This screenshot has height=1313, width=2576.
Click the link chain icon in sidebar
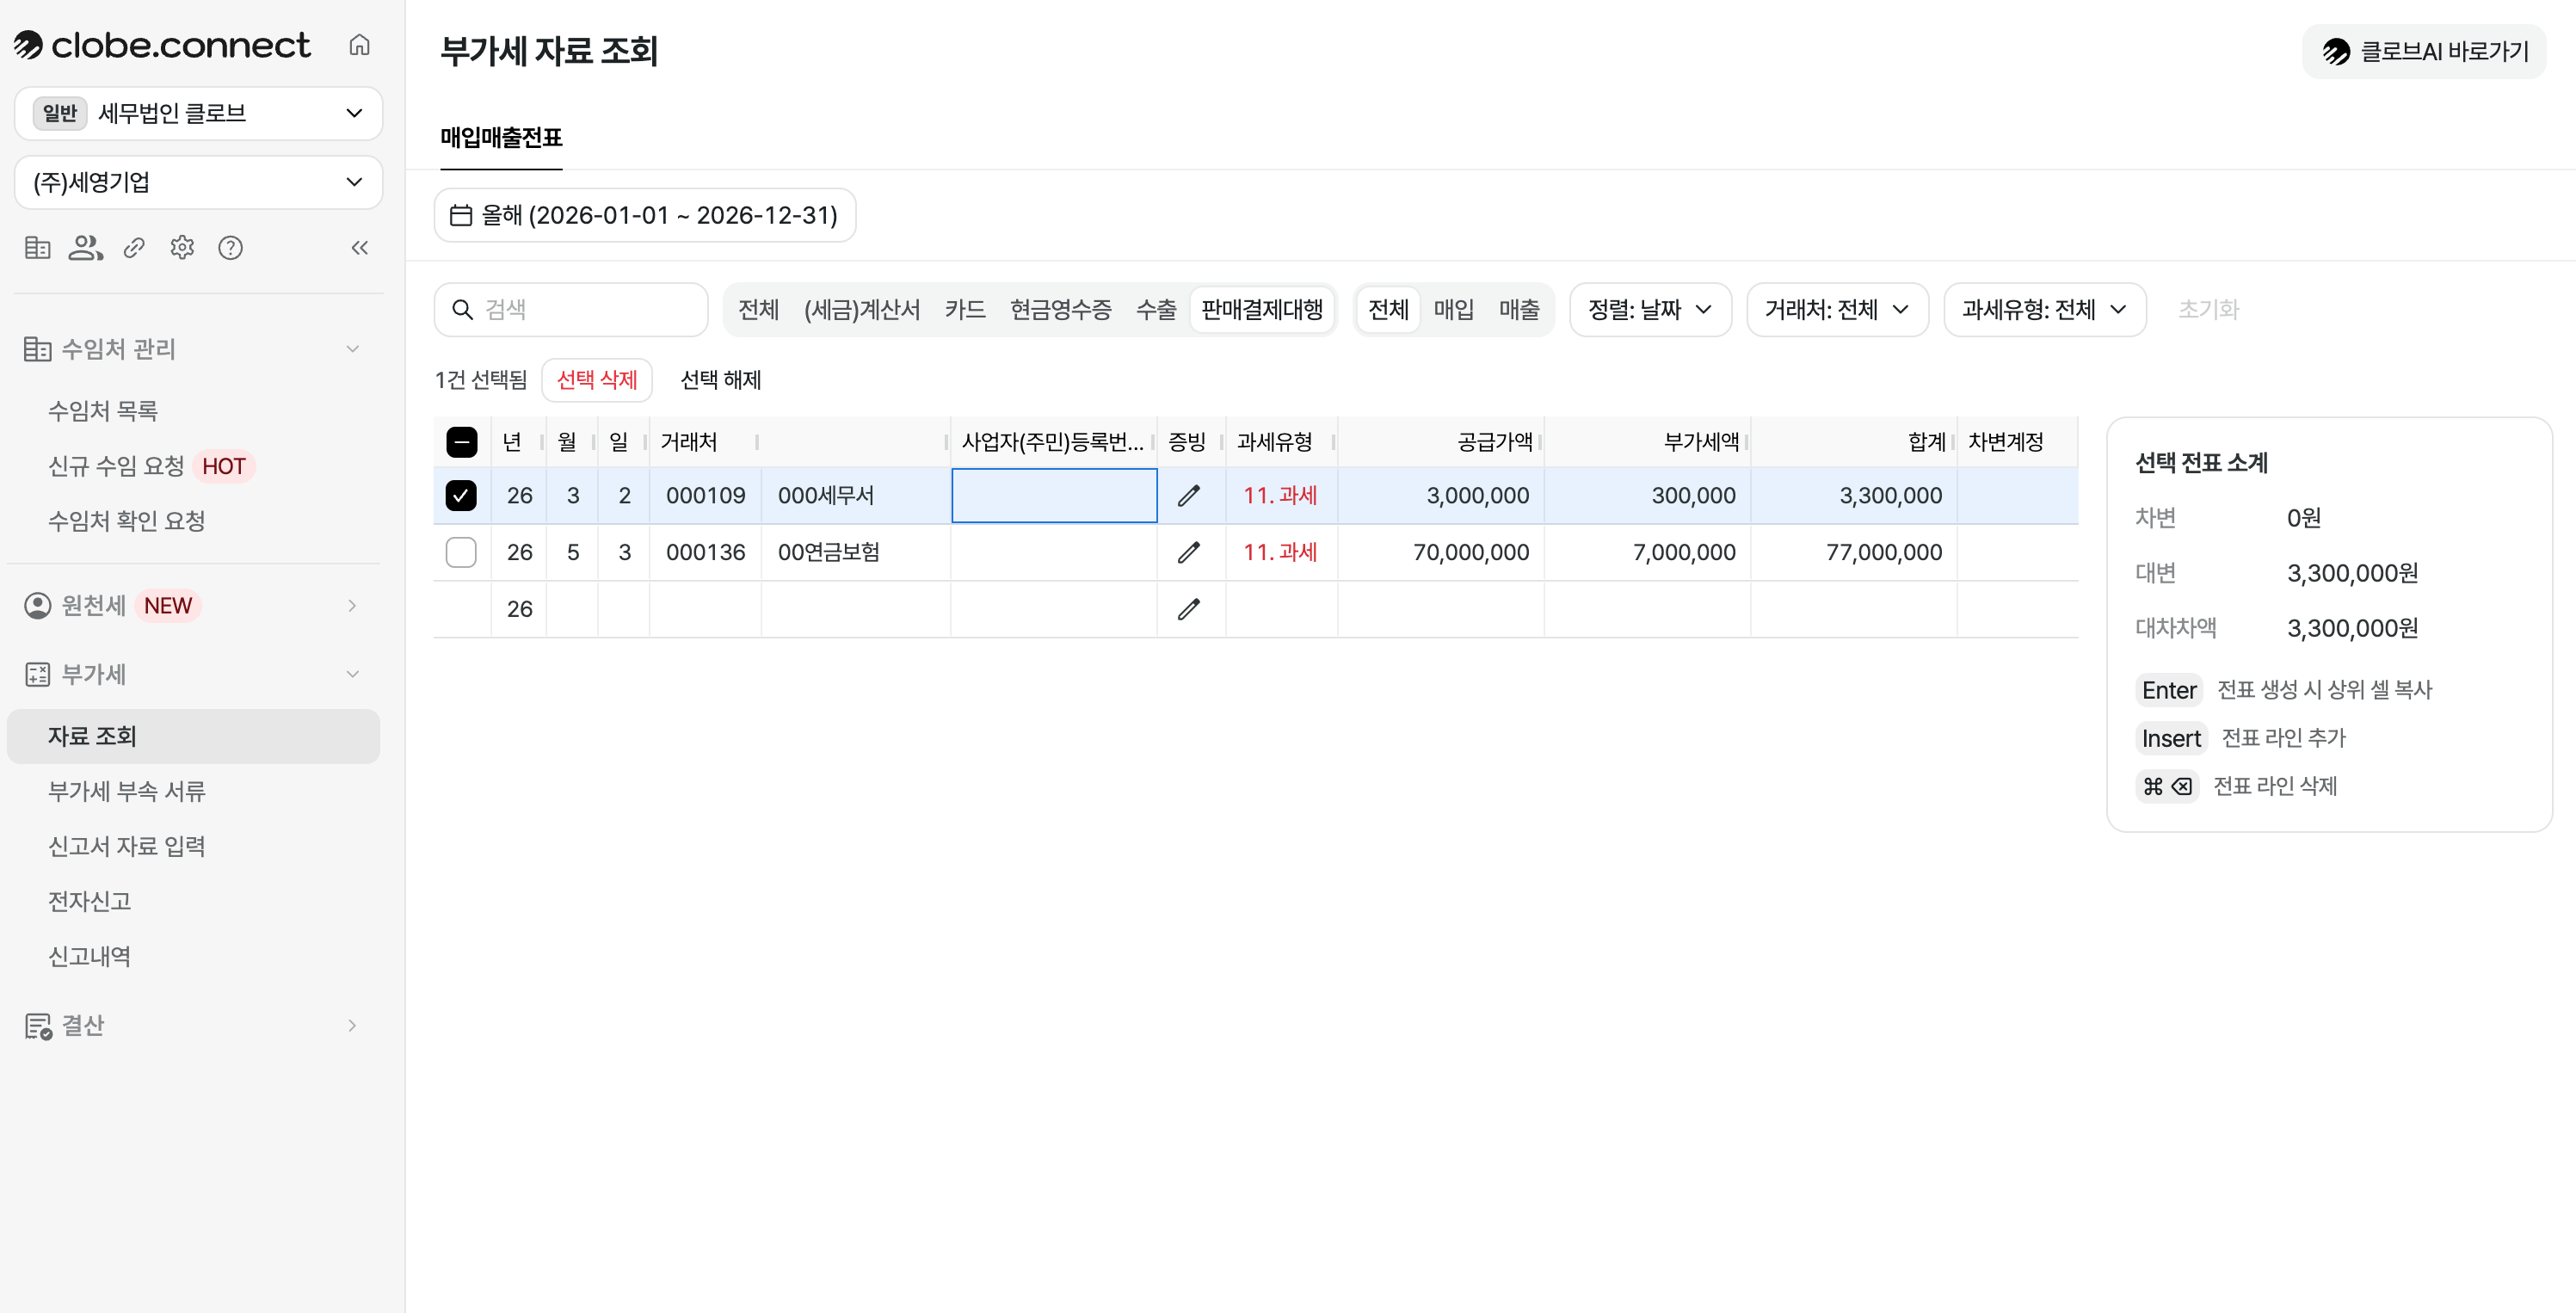click(x=134, y=247)
